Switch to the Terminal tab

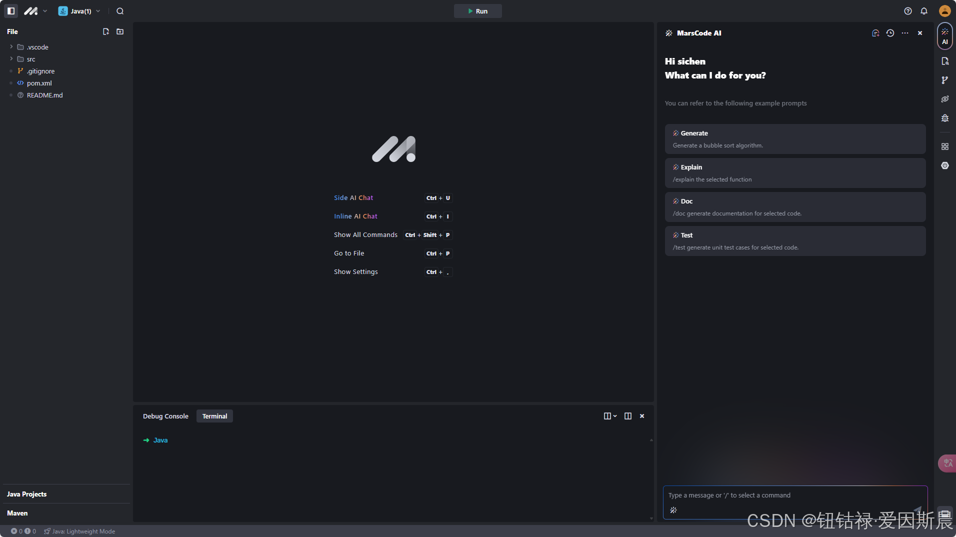214,416
